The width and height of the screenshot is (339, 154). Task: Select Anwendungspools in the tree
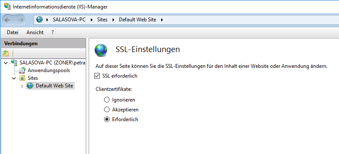tap(49, 70)
